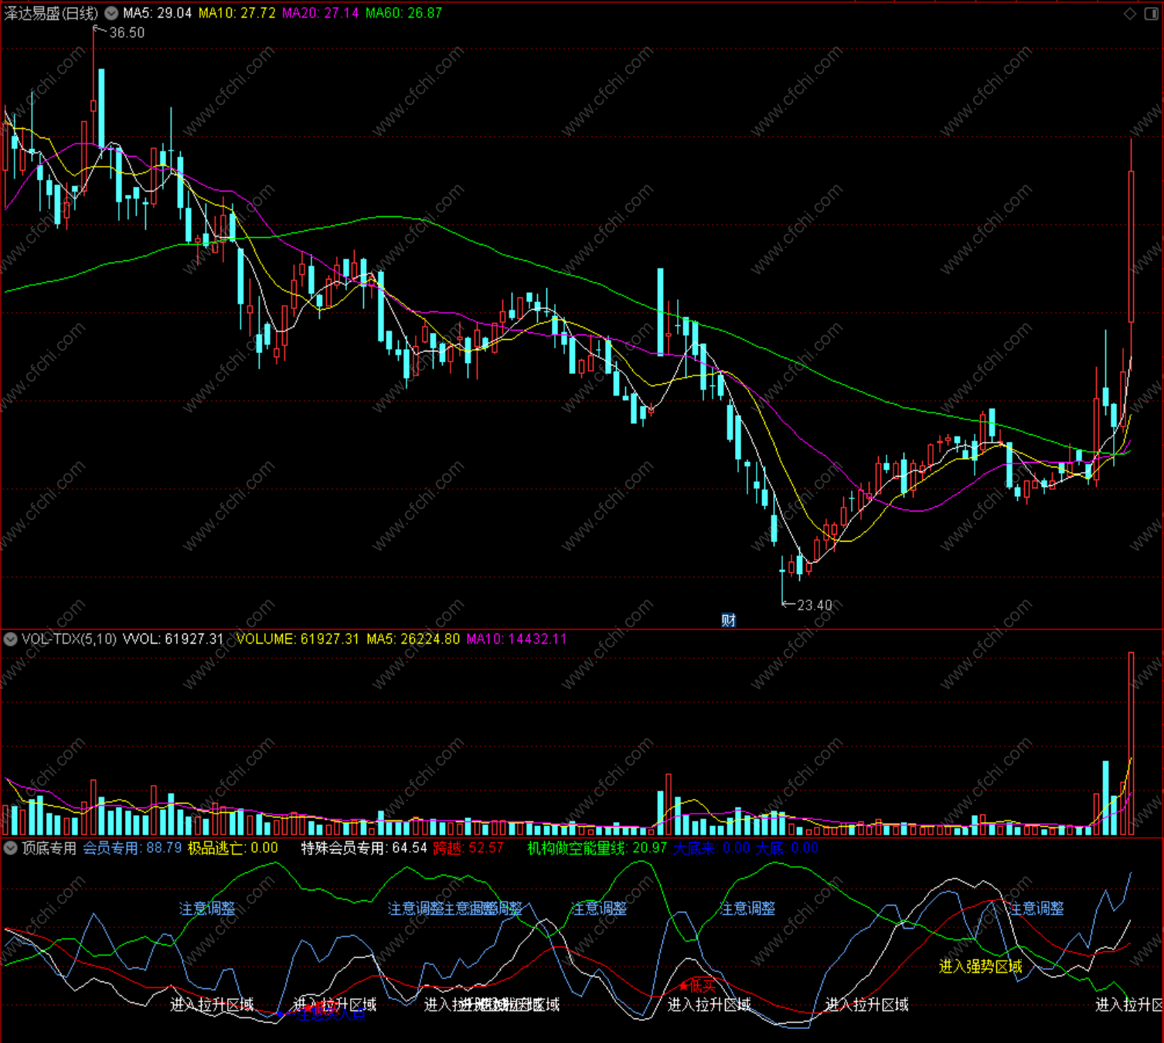This screenshot has width=1164, height=1043.
Task: Click the VOLUME: 61927.31 value
Action: (298, 639)
